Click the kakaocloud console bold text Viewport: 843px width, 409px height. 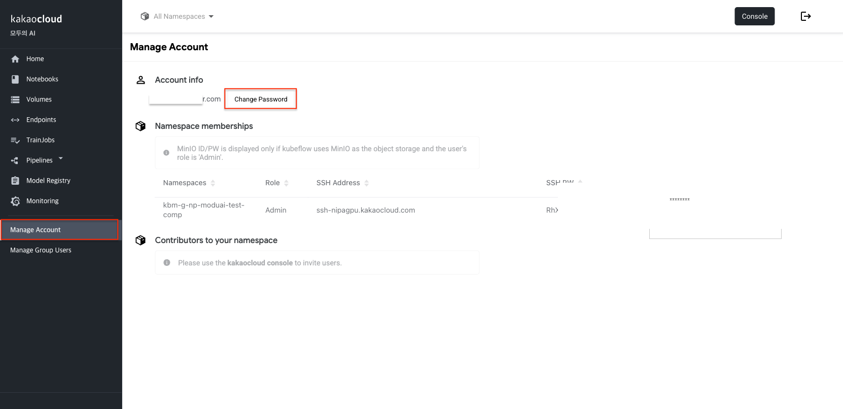click(260, 263)
